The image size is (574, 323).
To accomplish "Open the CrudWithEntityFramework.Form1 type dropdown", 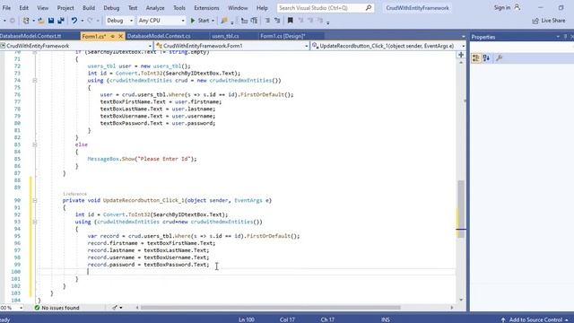I will (x=307, y=46).
